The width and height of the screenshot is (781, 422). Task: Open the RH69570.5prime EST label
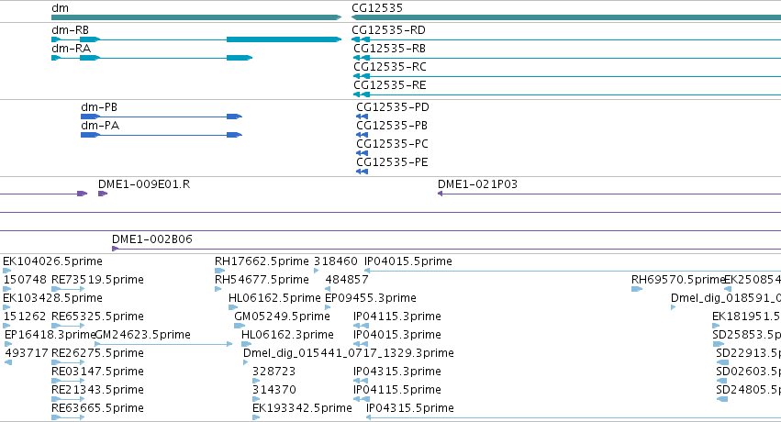(677, 280)
